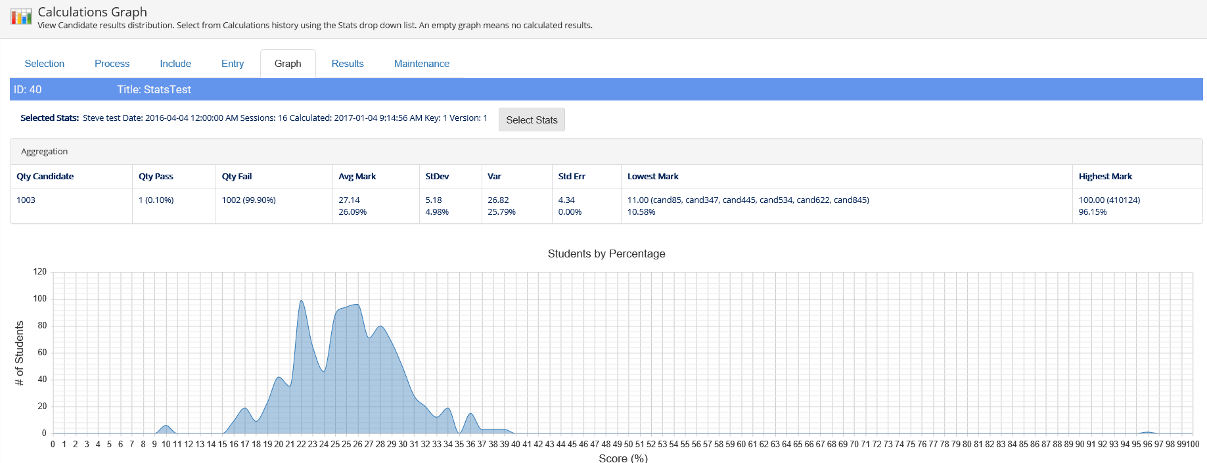
Task: Open the Include tab
Action: (175, 64)
